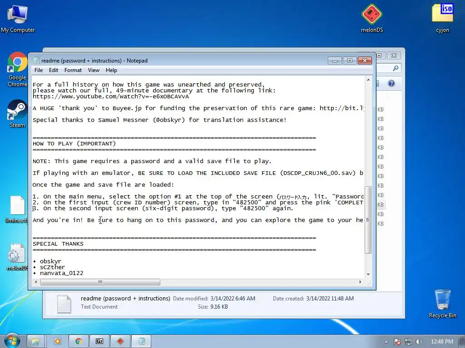Viewport: 465px width, 348px height.
Task: Click the Date modified value in details pane
Action: coord(233,299)
